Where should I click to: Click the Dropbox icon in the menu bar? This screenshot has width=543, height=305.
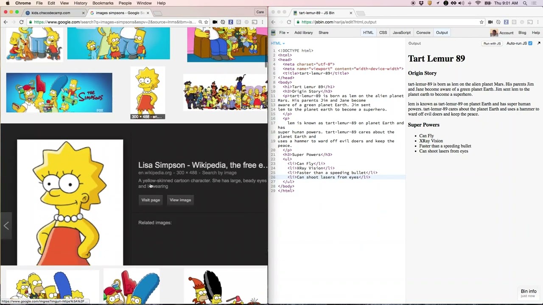coord(421,3)
